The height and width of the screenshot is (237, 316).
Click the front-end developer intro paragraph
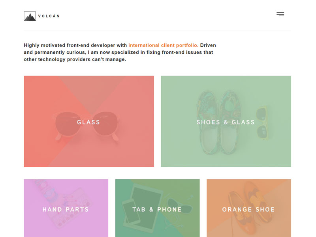coord(120,52)
